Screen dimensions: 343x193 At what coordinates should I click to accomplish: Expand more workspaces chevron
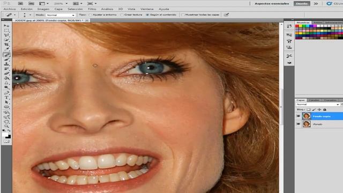pos(316,4)
